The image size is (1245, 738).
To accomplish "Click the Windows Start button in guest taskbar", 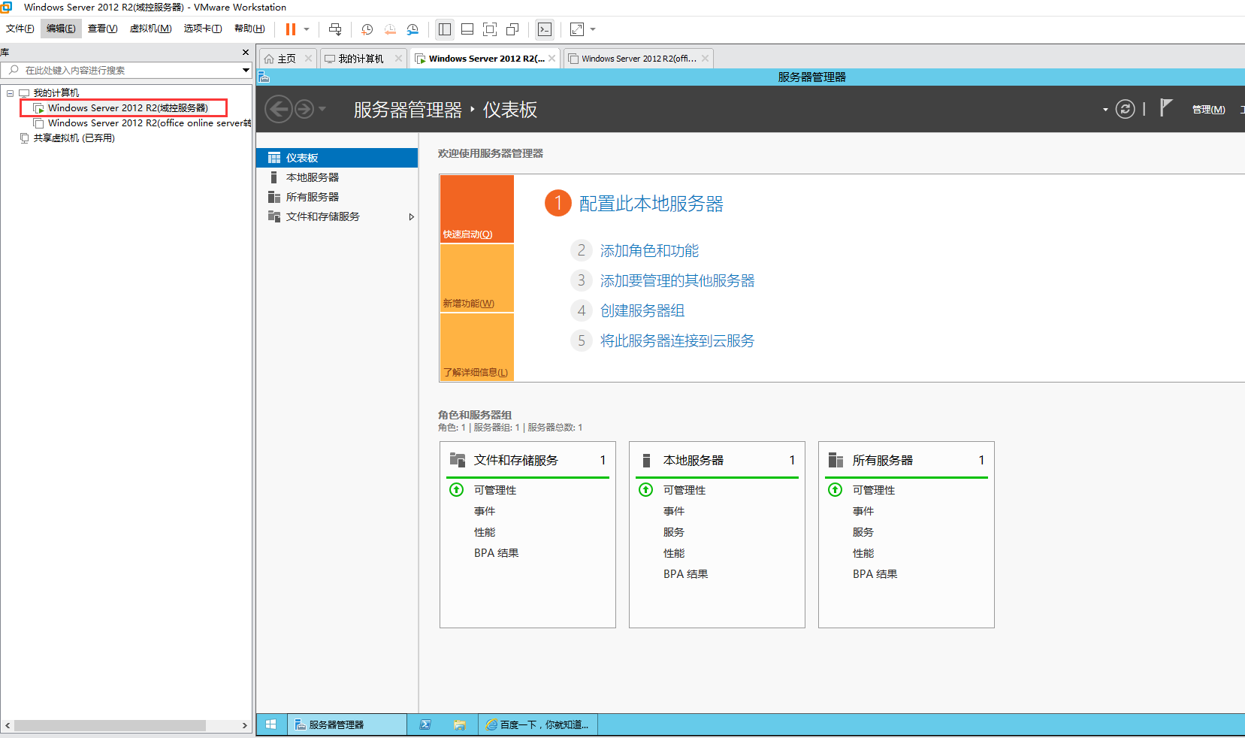I will [x=271, y=724].
